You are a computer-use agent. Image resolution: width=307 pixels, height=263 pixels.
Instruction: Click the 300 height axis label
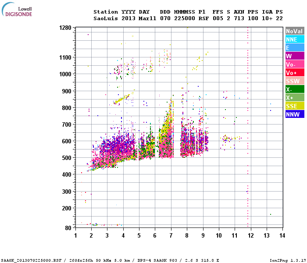click(67, 192)
